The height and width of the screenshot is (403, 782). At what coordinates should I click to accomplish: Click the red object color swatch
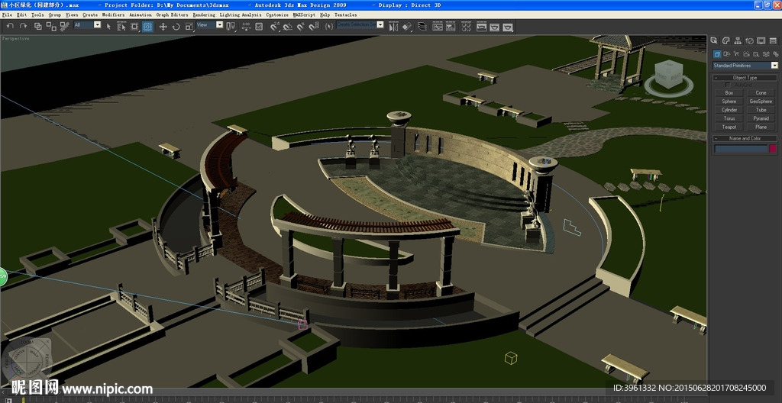(x=773, y=149)
